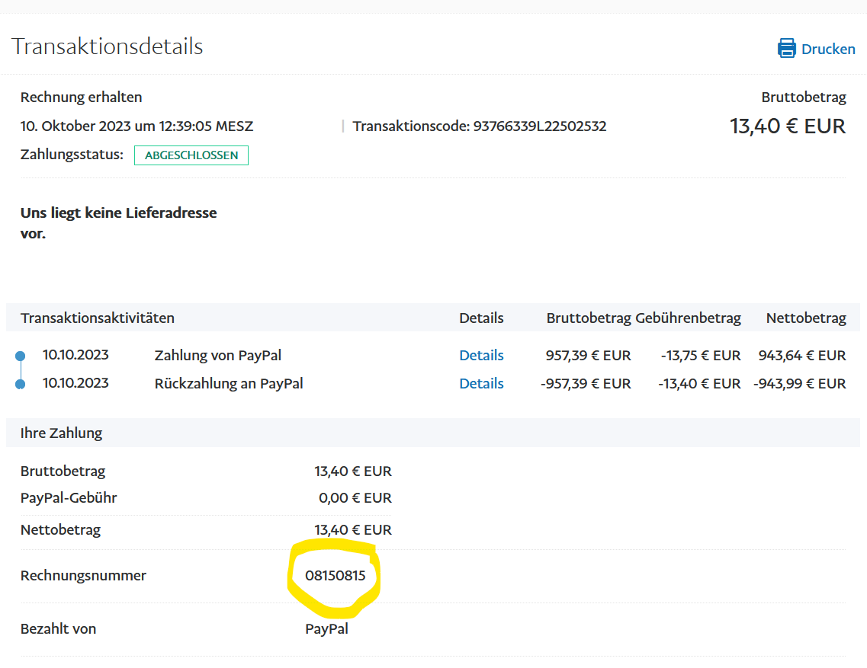The image size is (867, 668).
Task: Click the 10. Oktober 2023 timestamp
Action: pyautogui.click(x=136, y=126)
